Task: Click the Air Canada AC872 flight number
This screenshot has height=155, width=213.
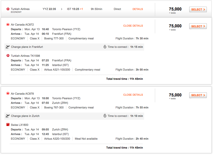Action: pyautogui.click(x=22, y=25)
